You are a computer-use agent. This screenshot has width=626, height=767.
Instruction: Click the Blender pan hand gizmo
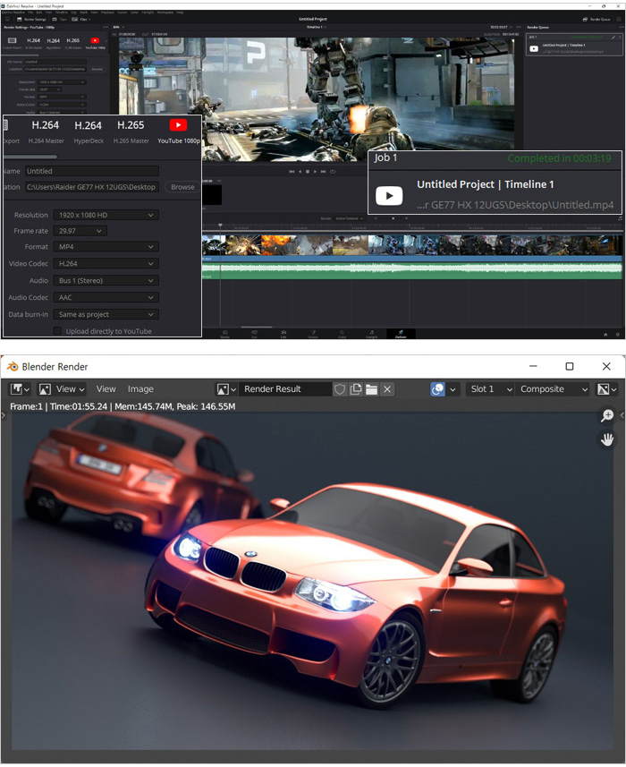(x=607, y=439)
